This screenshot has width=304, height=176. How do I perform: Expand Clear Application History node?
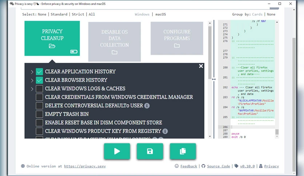click(x=32, y=72)
